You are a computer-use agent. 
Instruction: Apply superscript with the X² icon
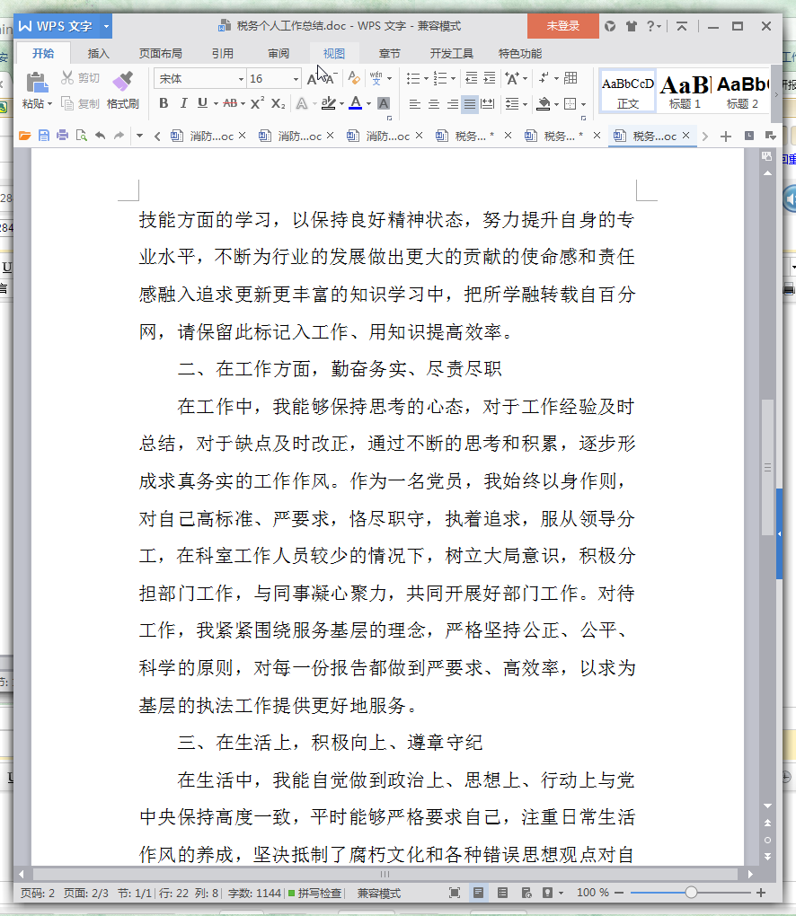257,103
